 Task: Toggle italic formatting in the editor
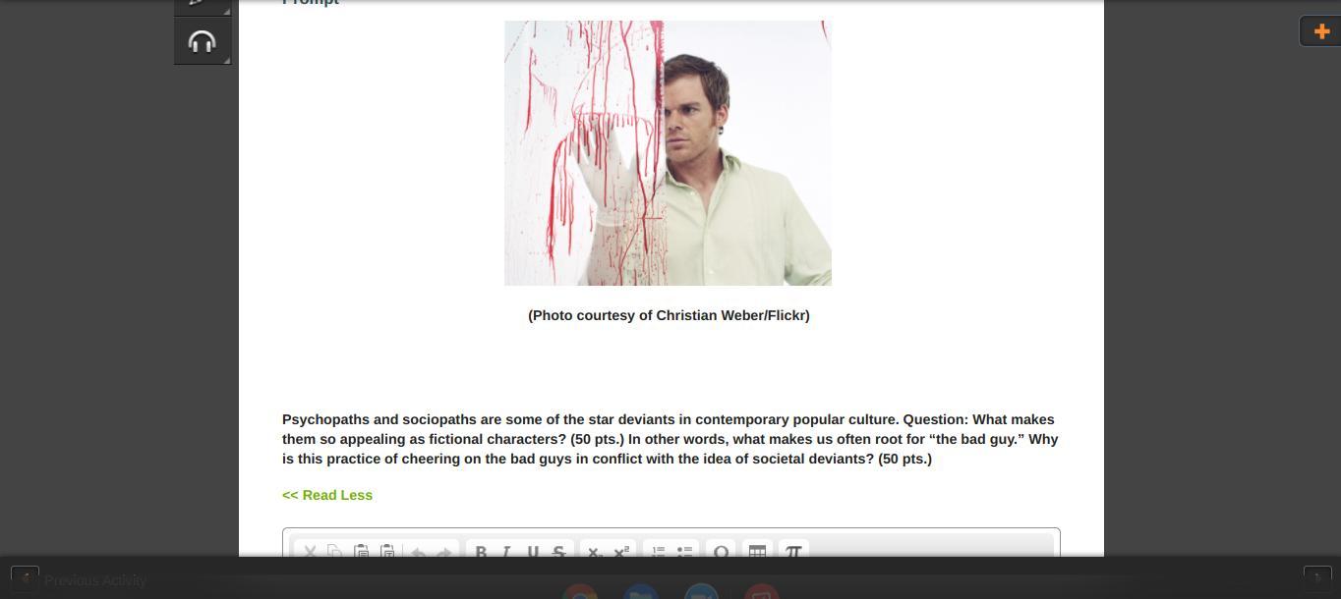(506, 552)
